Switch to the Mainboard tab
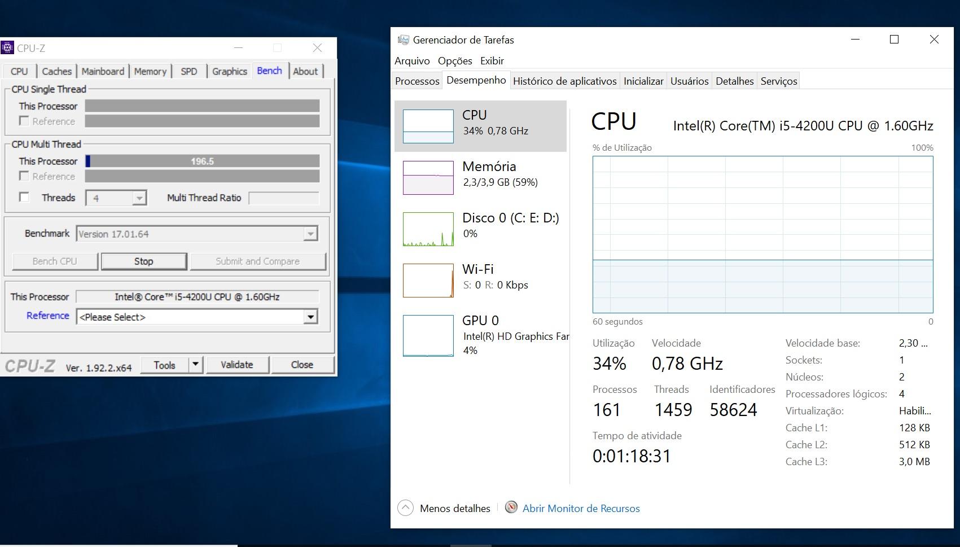The image size is (960, 547). click(103, 71)
